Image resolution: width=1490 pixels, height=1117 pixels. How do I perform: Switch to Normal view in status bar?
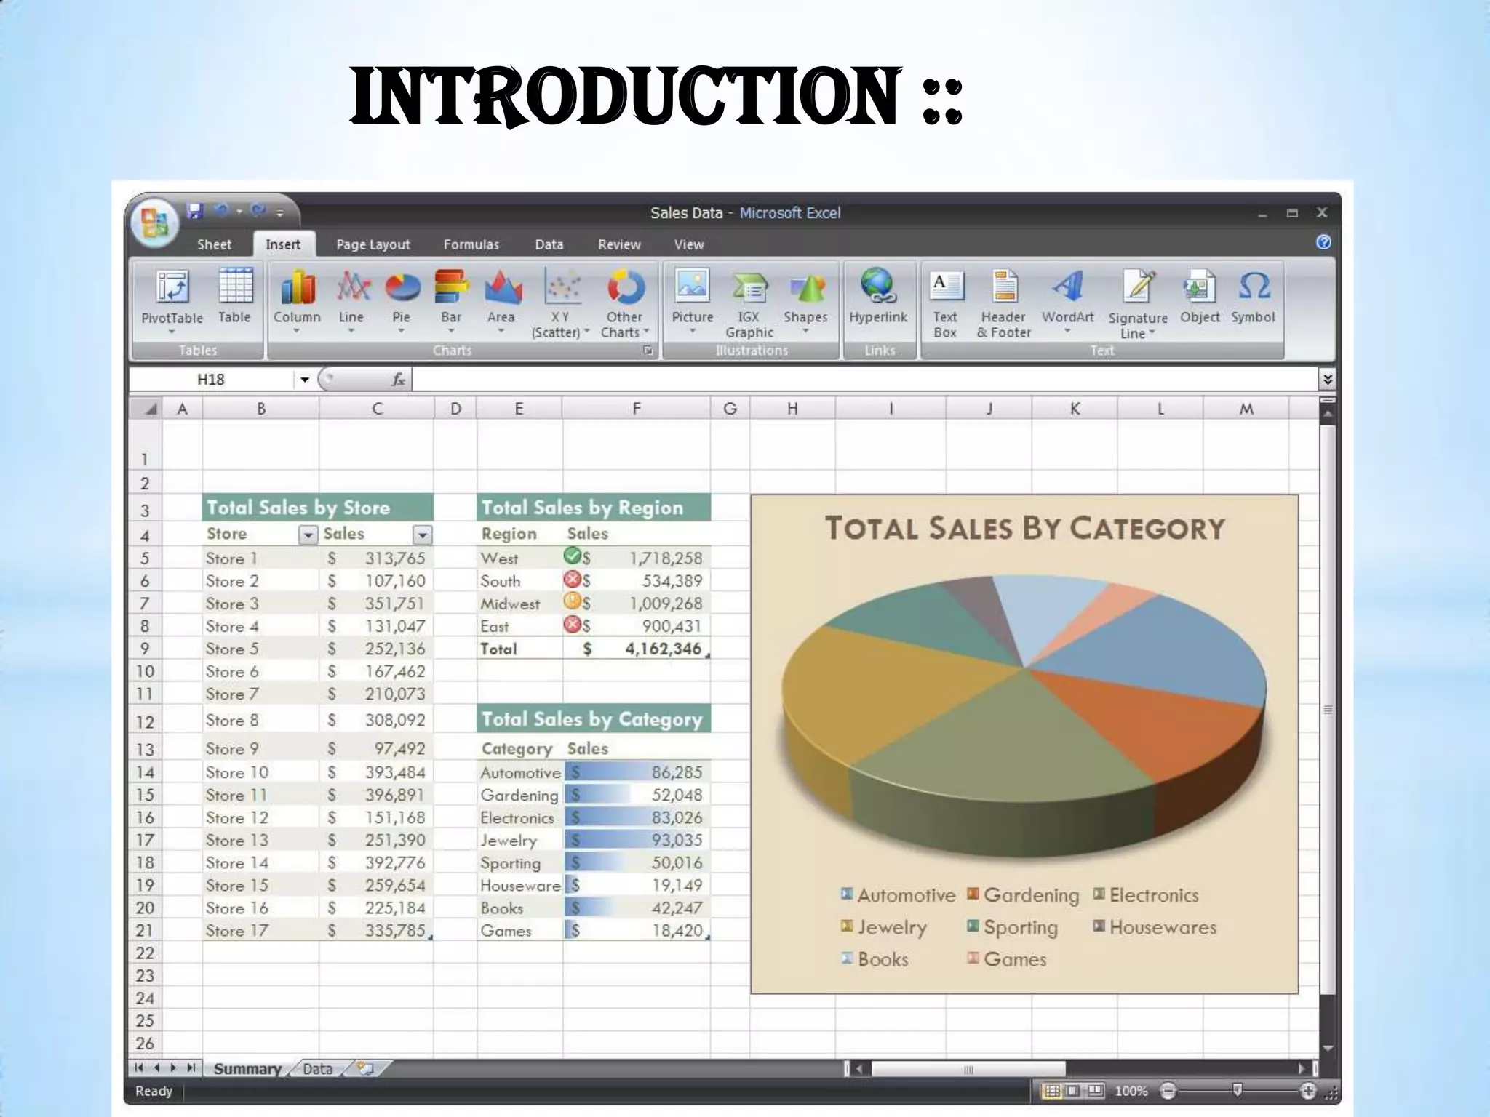point(1051,1091)
